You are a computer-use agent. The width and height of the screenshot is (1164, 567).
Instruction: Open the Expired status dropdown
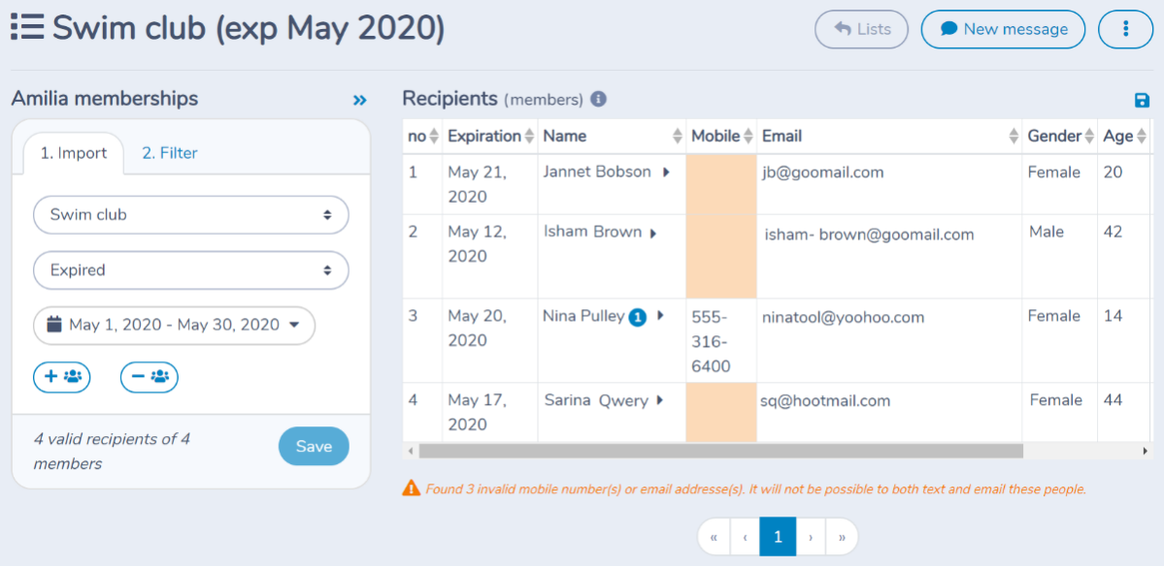tap(191, 270)
